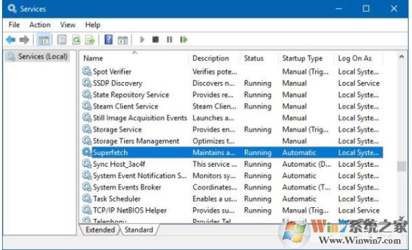Open the Action menu
412x250 pixels.
click(x=40, y=24)
